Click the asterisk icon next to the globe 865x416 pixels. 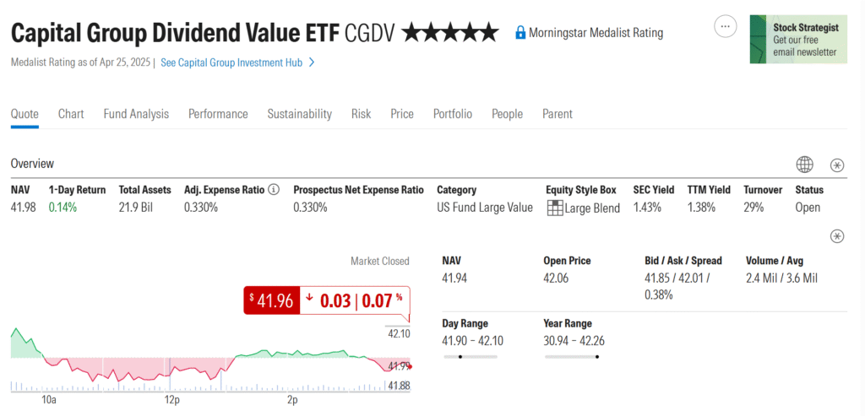tap(837, 165)
